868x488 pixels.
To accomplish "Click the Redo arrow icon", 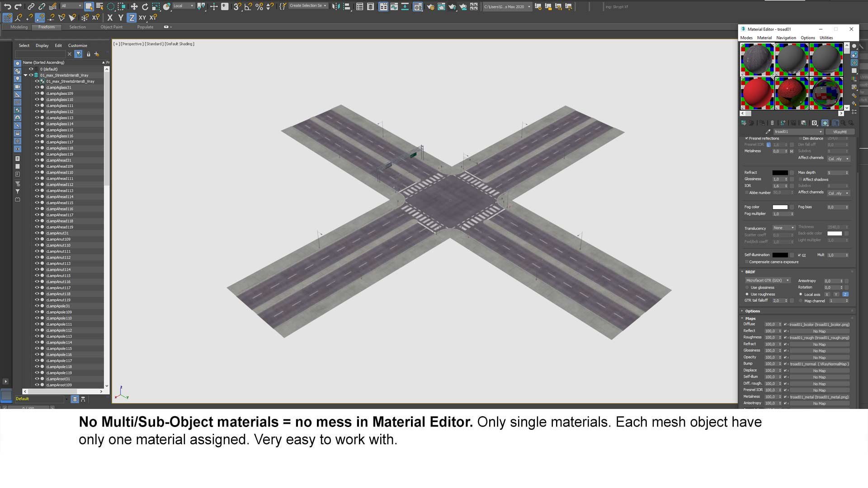I will pyautogui.click(x=18, y=6).
